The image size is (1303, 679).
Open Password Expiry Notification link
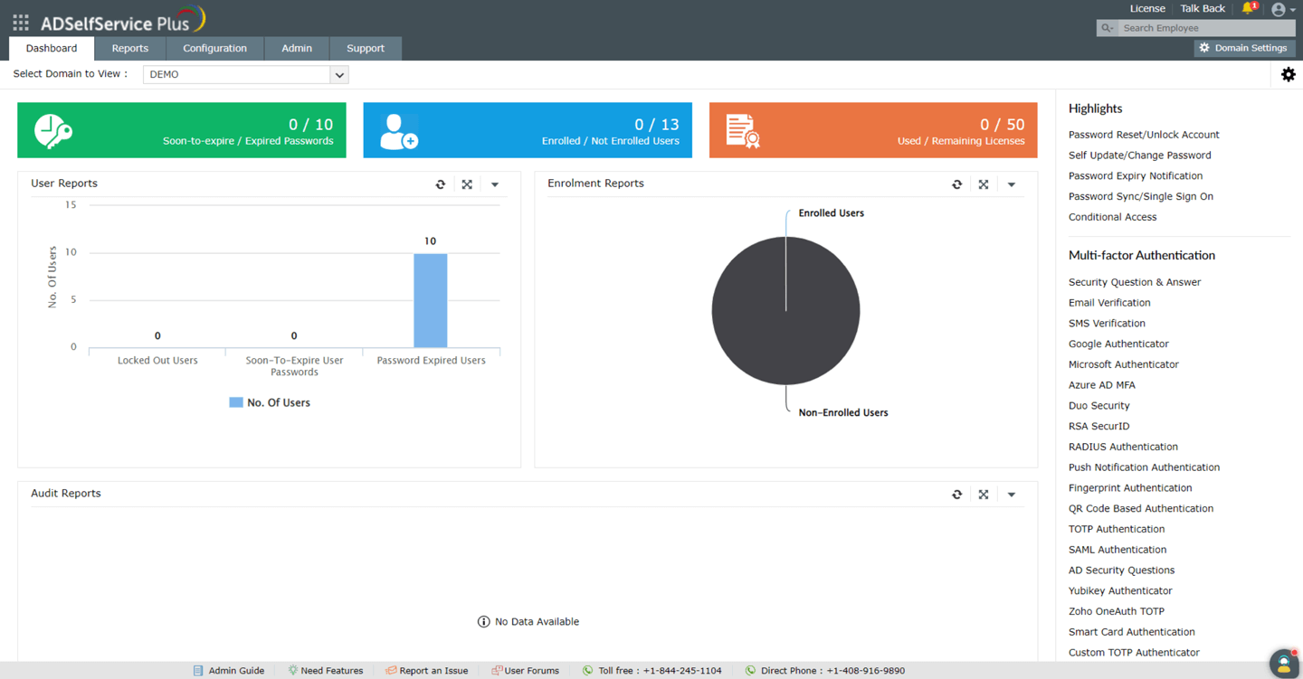tap(1136, 176)
